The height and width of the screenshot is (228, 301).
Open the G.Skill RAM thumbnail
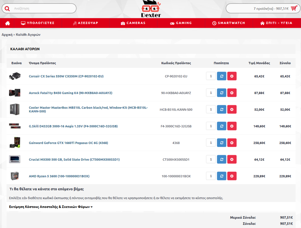(x=15, y=126)
